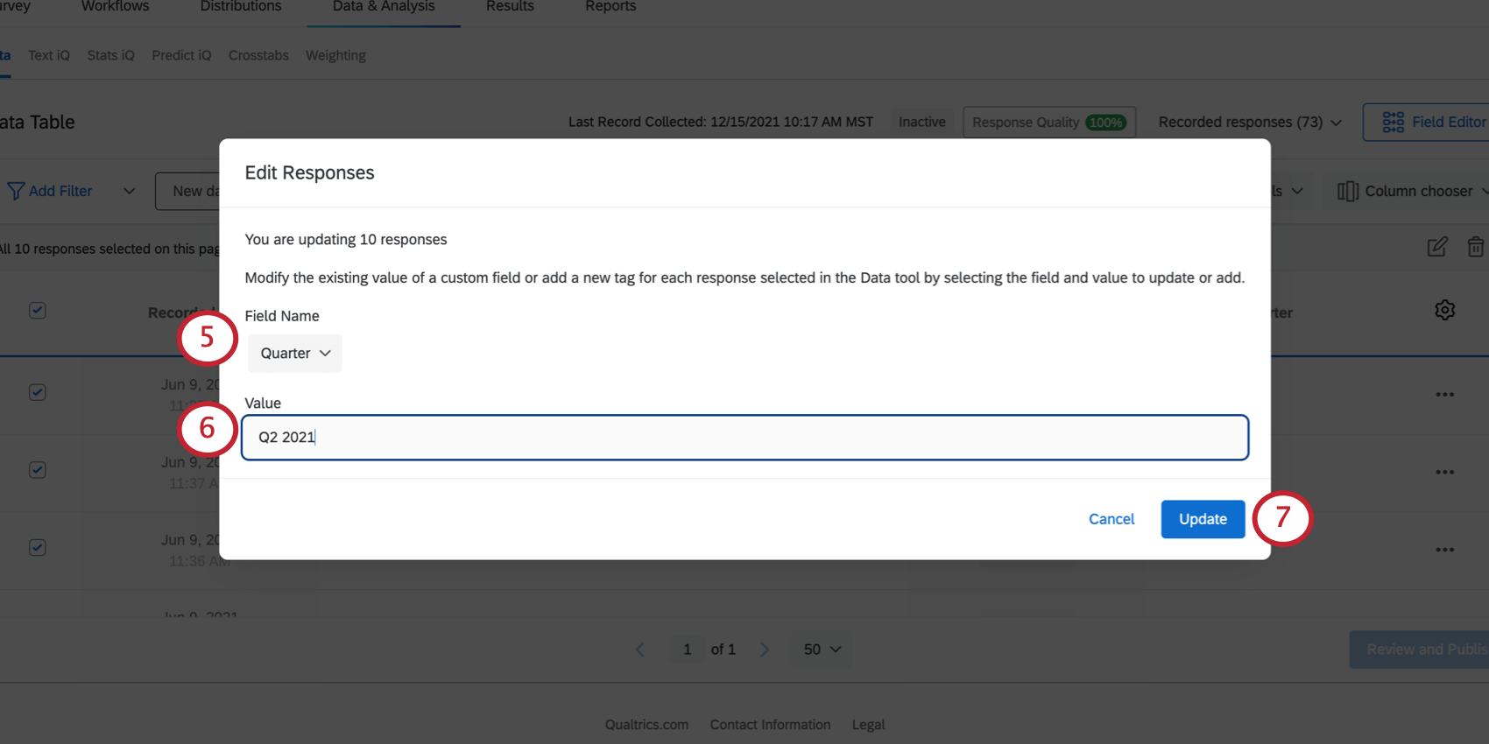The width and height of the screenshot is (1489, 744).
Task: Click the edit pencil icon above the table
Action: point(1436,247)
